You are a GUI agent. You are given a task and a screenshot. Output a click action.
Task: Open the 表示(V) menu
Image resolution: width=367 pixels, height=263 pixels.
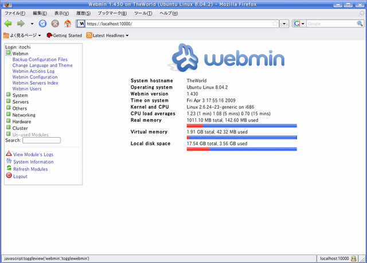[x=61, y=13]
